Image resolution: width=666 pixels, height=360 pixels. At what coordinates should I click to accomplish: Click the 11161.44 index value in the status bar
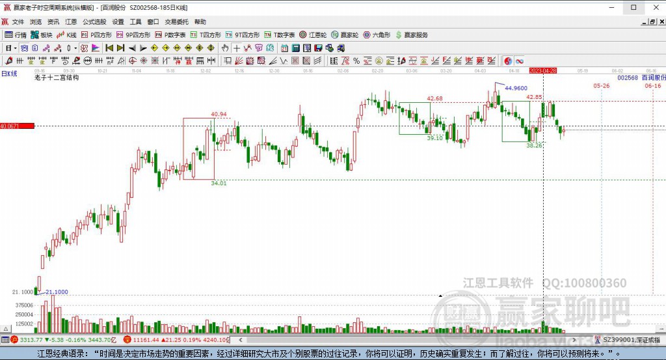pyautogui.click(x=146, y=340)
